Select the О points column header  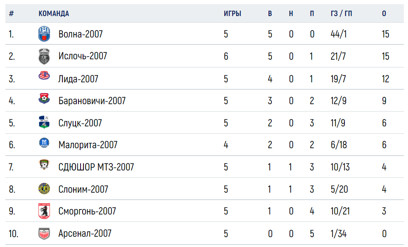click(384, 14)
